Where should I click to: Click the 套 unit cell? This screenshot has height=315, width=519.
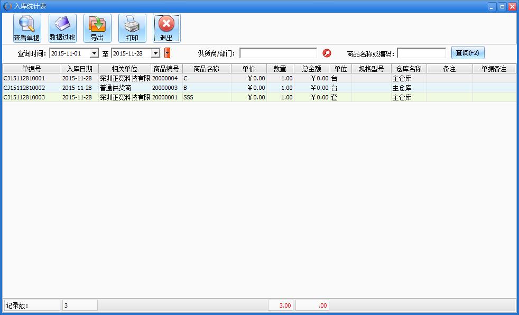point(340,97)
